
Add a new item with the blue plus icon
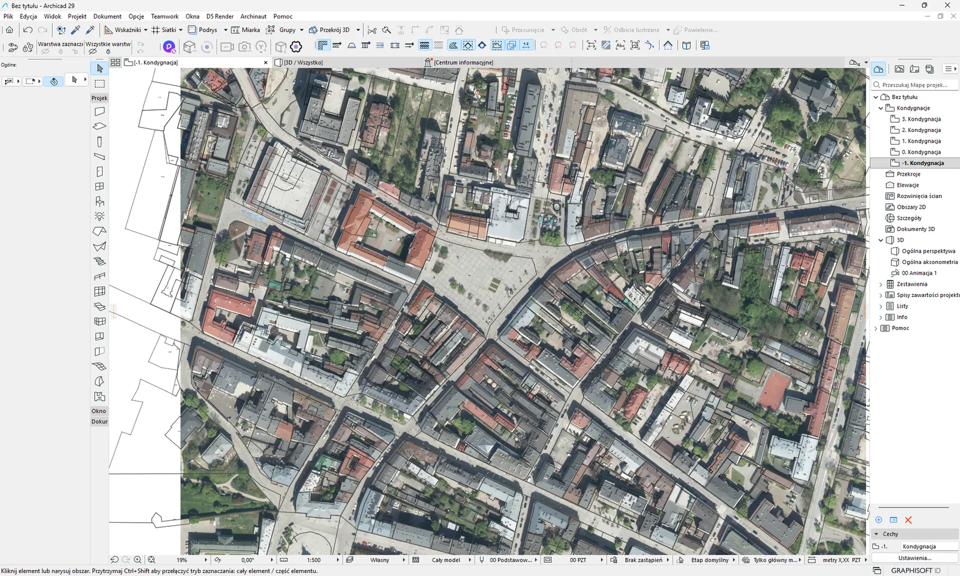pos(879,520)
